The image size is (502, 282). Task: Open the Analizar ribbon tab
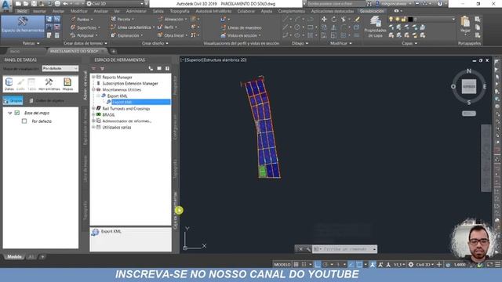(101, 11)
